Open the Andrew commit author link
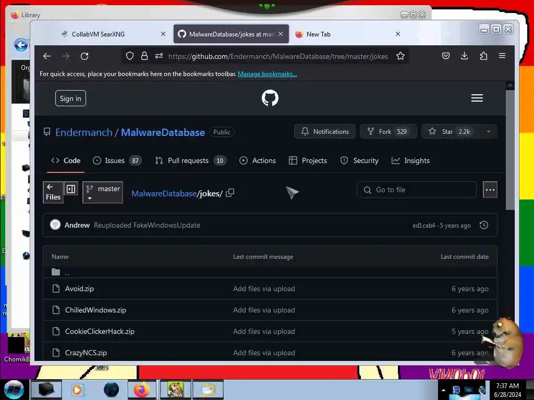The image size is (534, 400). [x=77, y=225]
